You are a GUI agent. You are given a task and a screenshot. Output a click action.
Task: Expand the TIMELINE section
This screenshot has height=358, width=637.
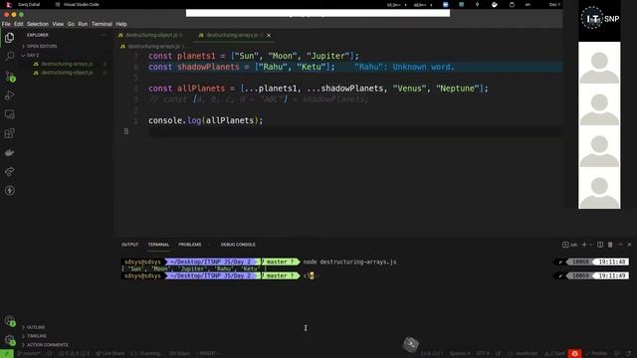[37, 336]
